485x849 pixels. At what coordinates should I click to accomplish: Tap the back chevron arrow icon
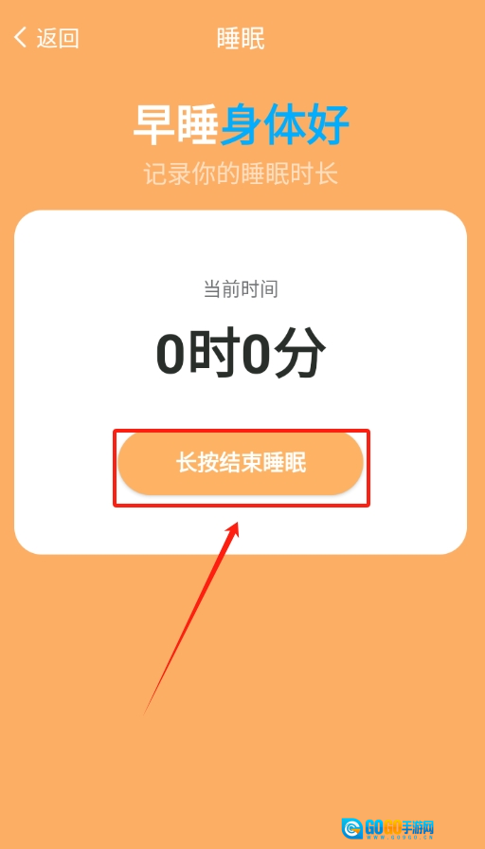20,37
